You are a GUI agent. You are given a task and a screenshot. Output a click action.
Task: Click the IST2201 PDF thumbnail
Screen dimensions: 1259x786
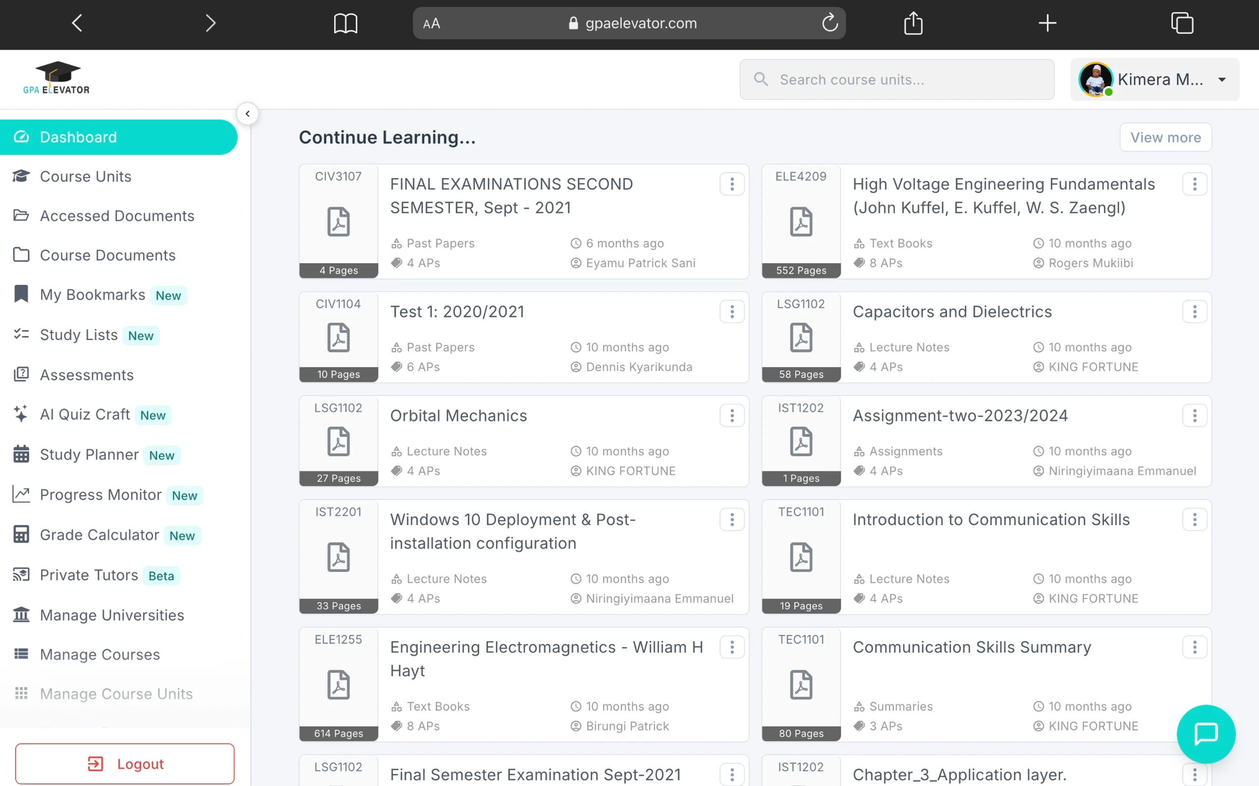[339, 557]
